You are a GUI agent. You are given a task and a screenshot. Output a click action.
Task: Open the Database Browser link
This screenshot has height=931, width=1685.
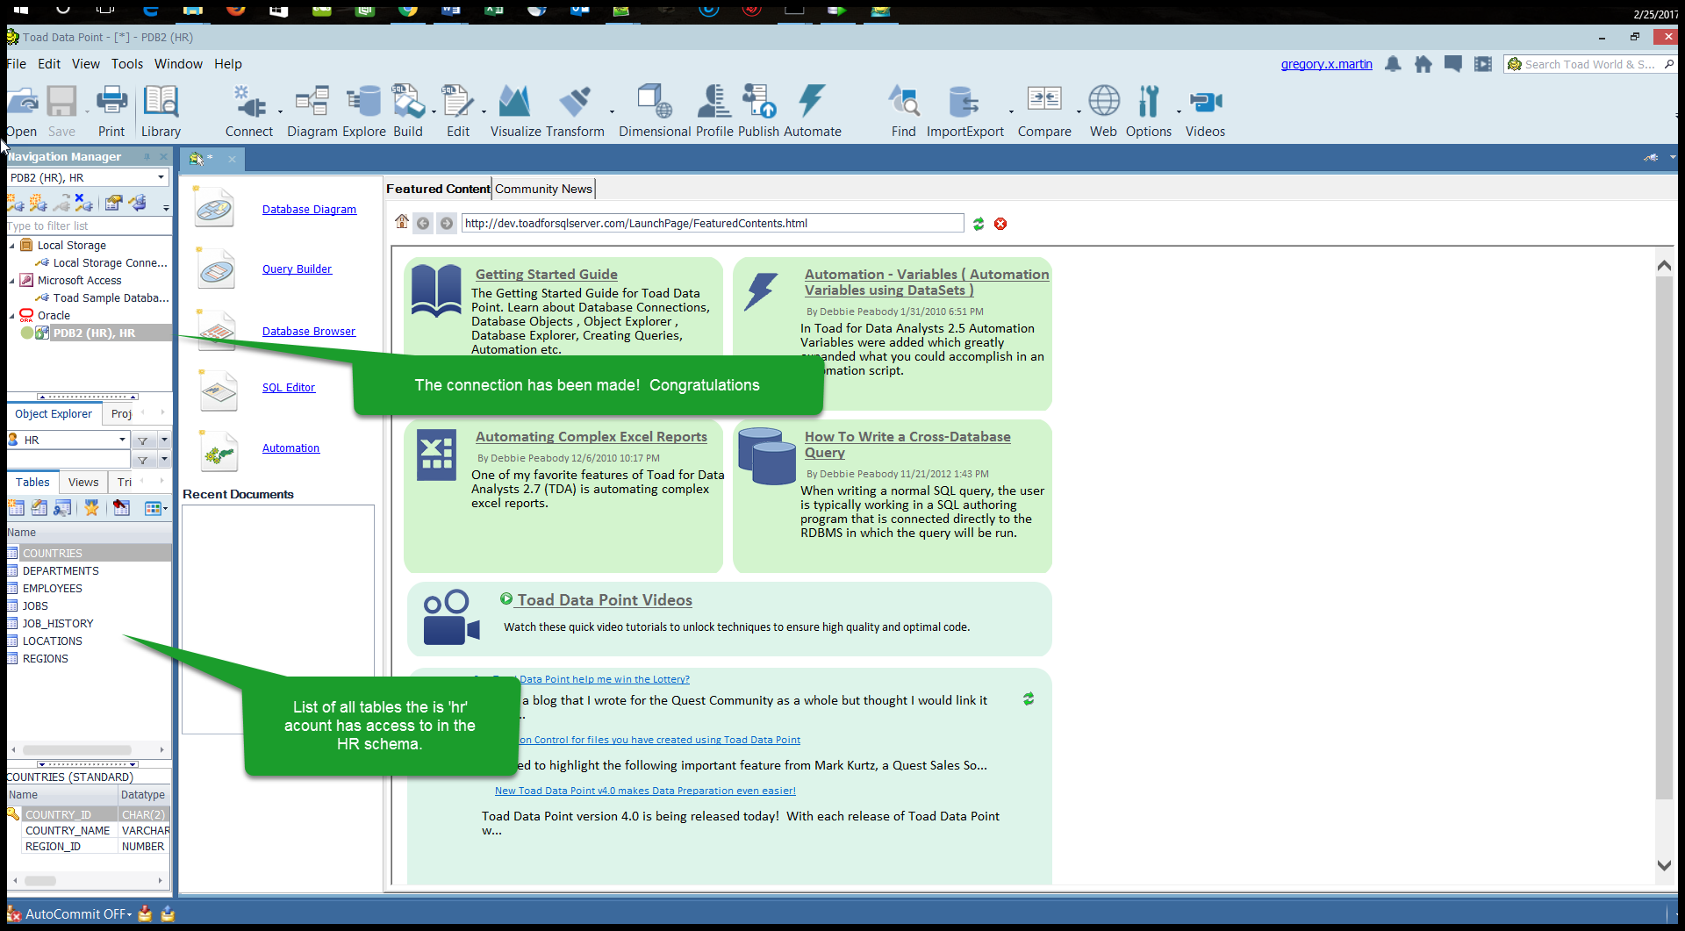[x=309, y=331]
